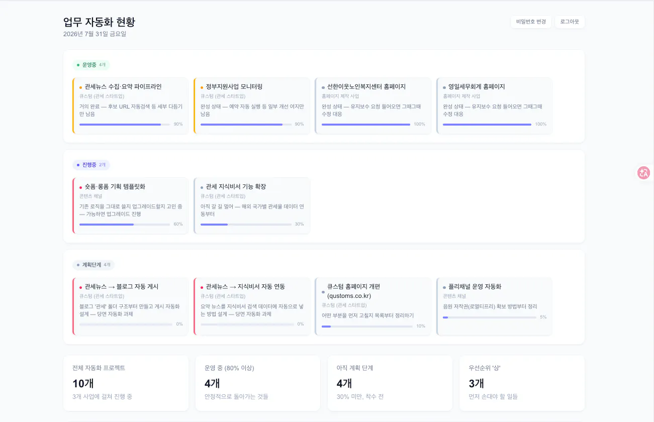Open the 플리채널 운영 자동화 card title
This screenshot has height=422, width=654.
coord(475,286)
